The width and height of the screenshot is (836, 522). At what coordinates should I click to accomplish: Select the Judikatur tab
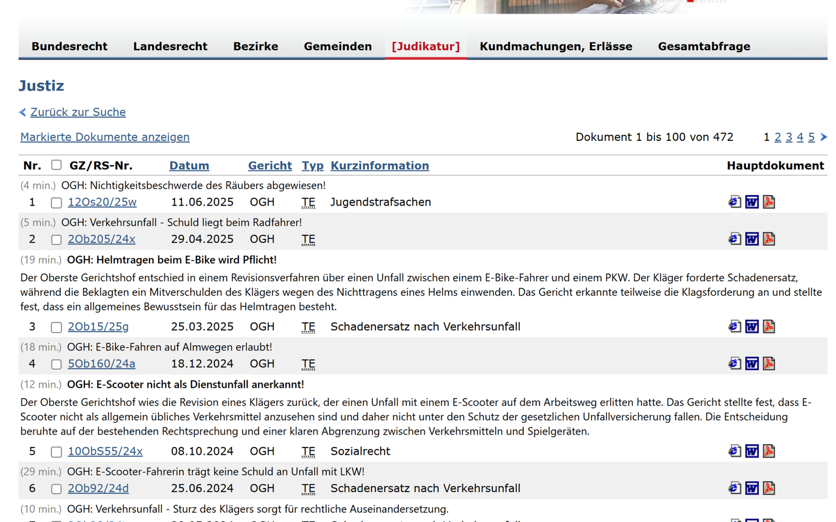[x=426, y=46]
